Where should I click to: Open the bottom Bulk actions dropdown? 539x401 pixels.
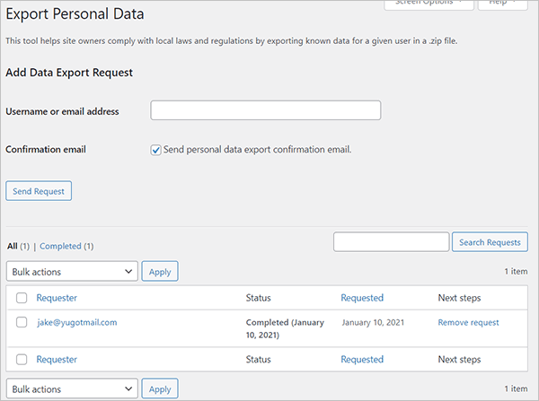72,388
